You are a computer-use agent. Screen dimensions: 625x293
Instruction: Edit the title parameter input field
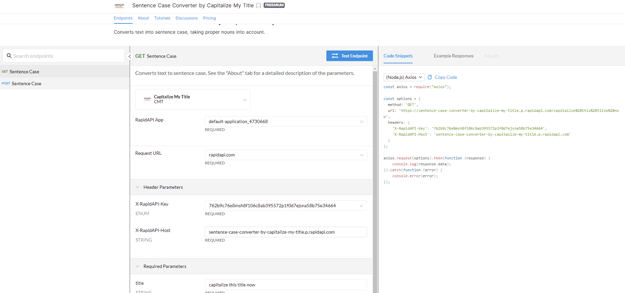point(286,285)
